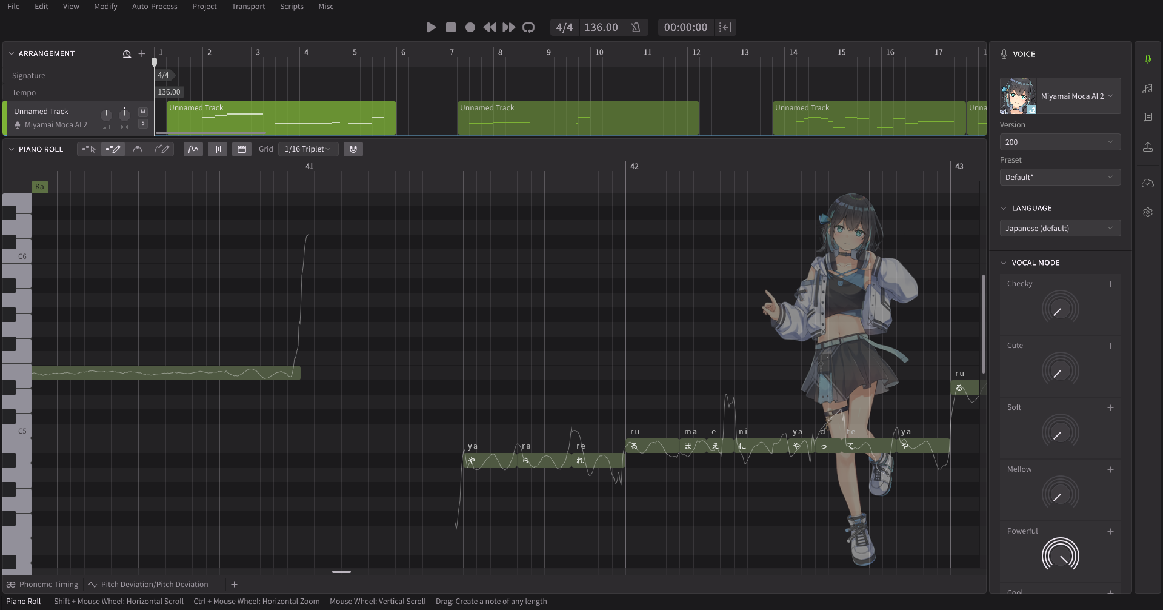This screenshot has width=1163, height=610.
Task: Open the Render export panel icon
Action: pos(1147,147)
